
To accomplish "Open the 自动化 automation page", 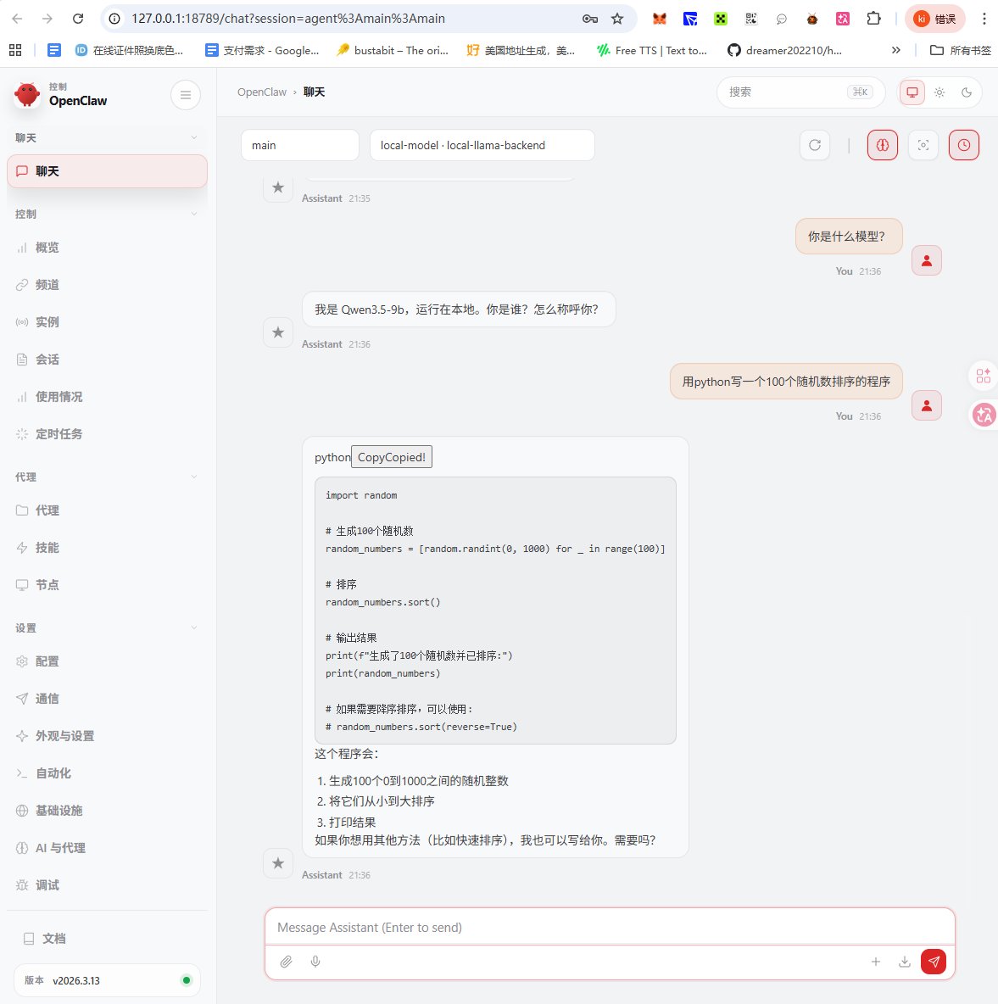I will [107, 773].
